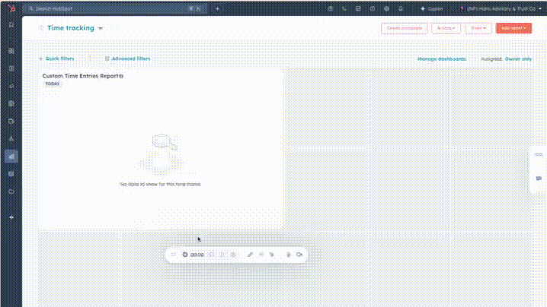The height and width of the screenshot is (307, 547).
Task: Expand the Time tracking dashboard dropdown
Action: pyautogui.click(x=100, y=28)
